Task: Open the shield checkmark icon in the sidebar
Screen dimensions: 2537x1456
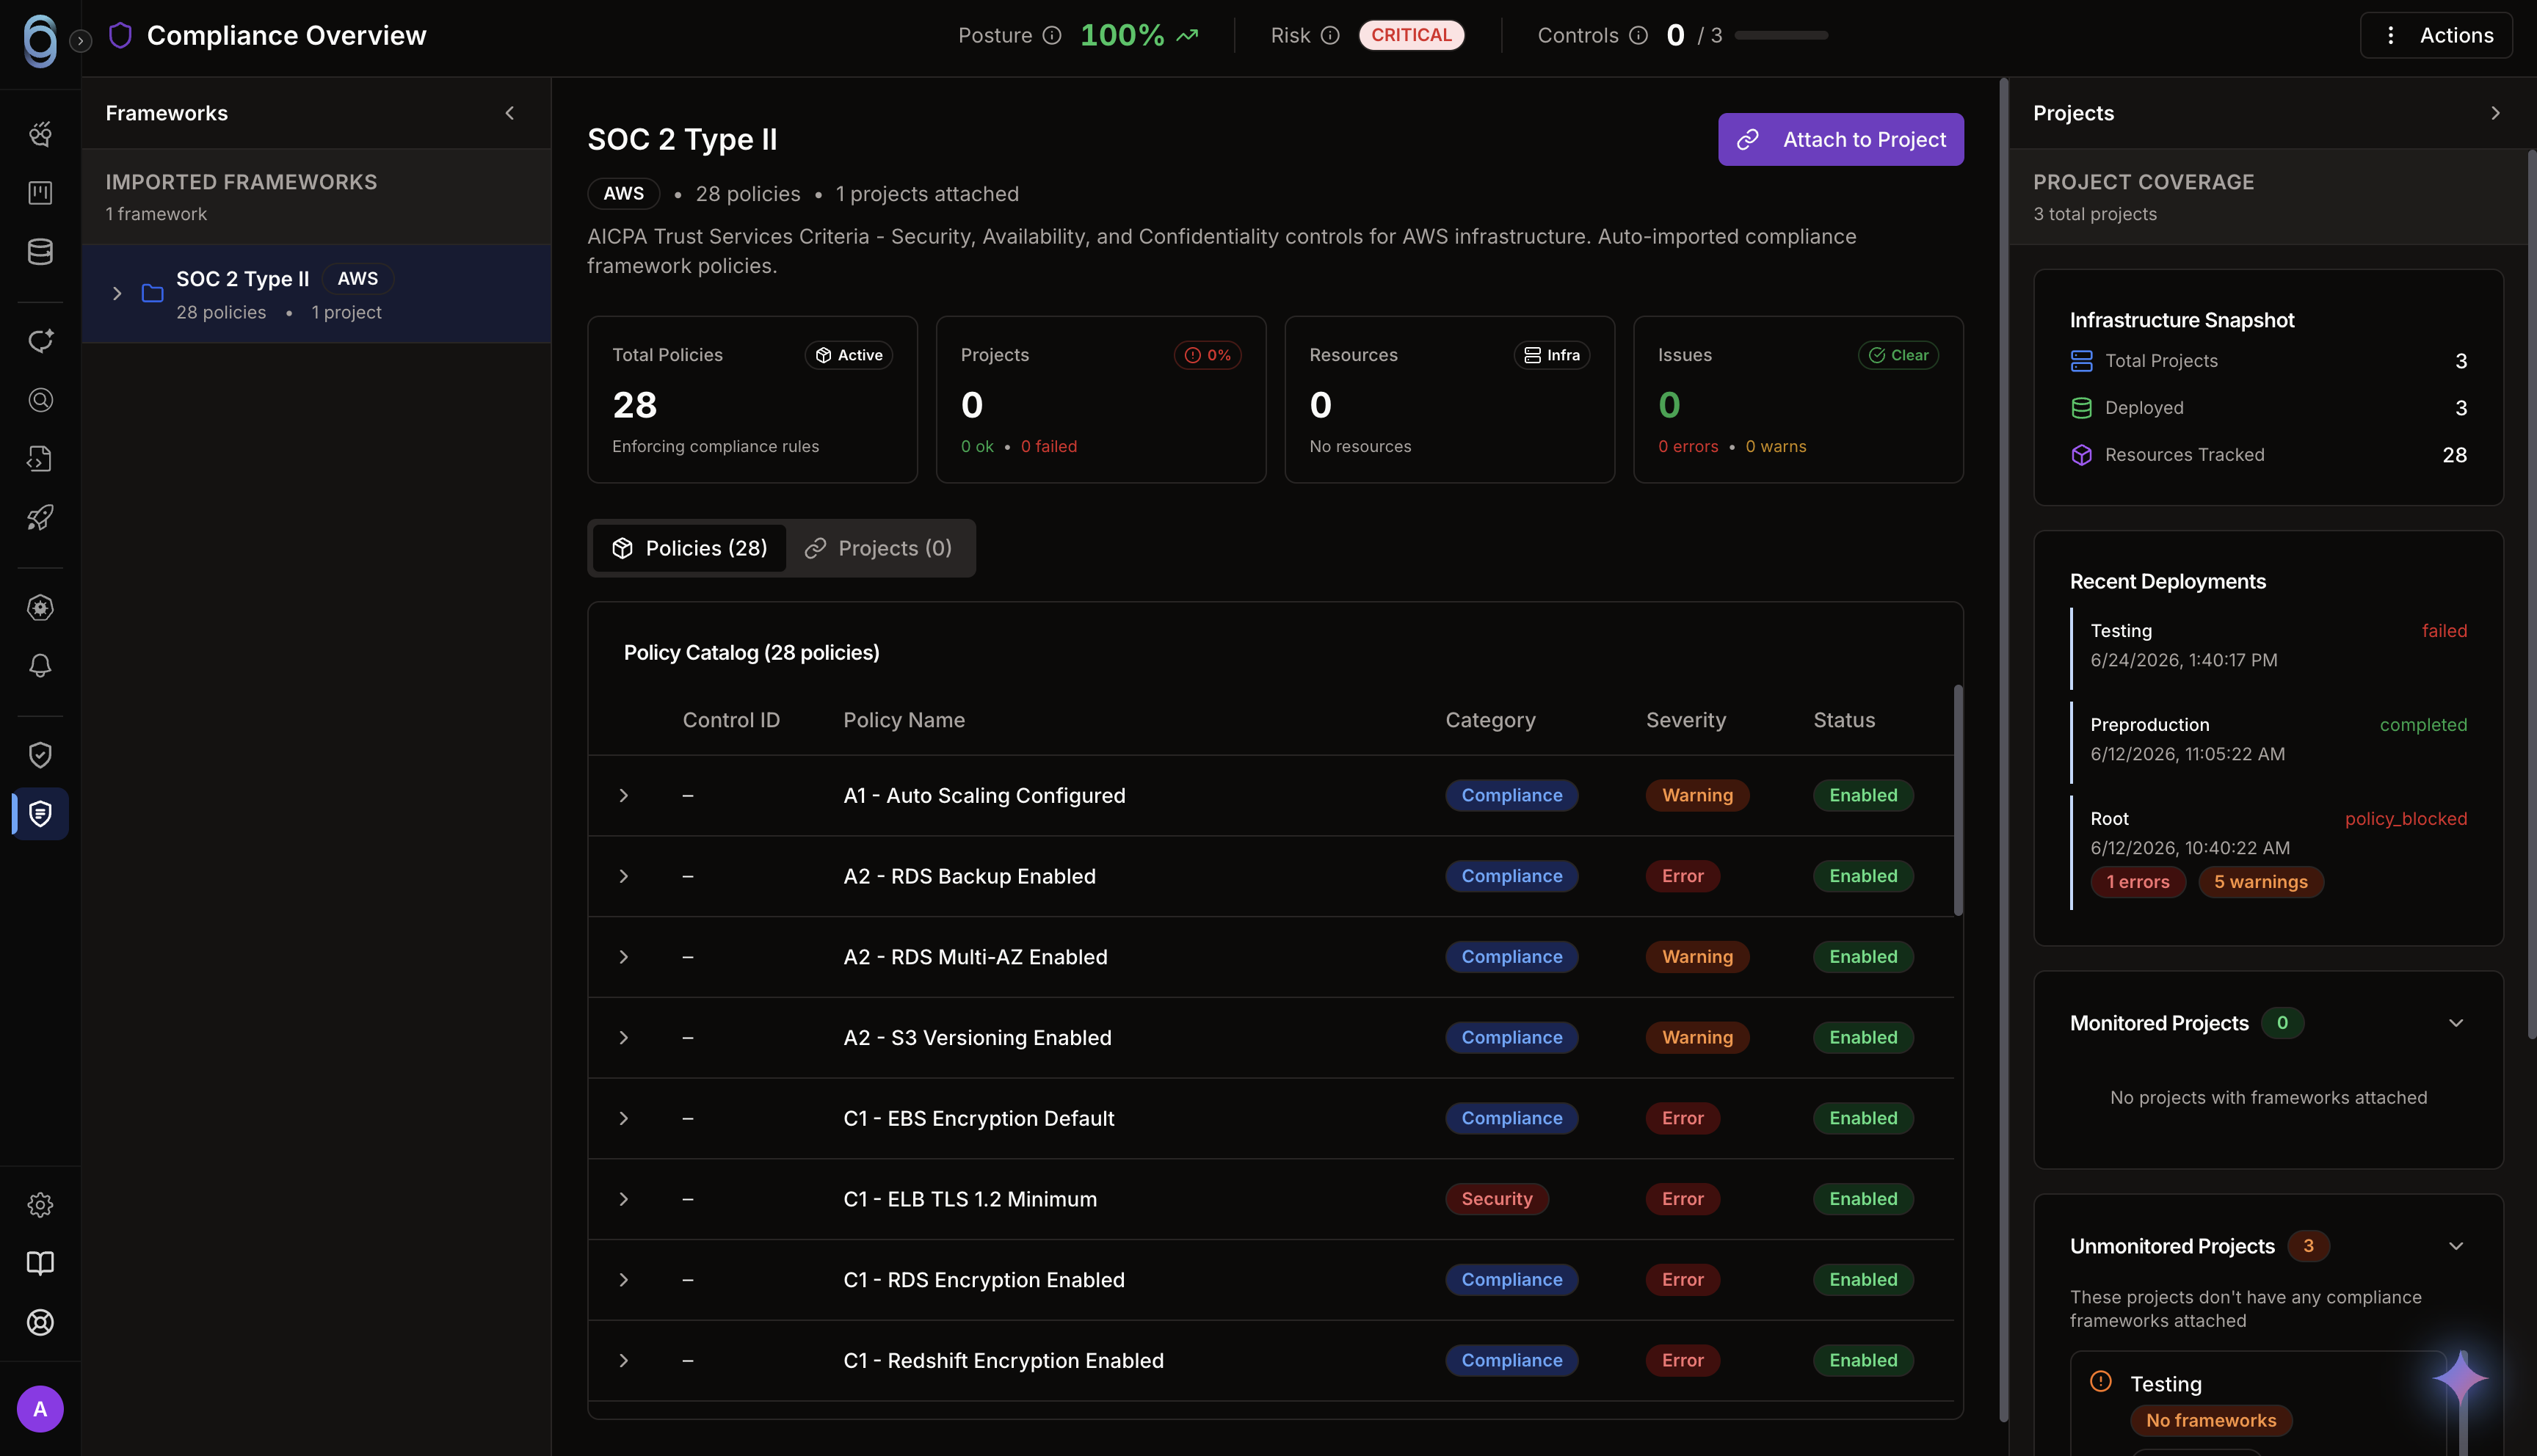Action: 40,755
